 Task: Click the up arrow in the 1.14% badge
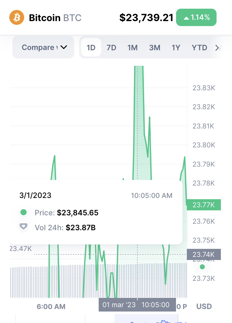[x=186, y=18]
